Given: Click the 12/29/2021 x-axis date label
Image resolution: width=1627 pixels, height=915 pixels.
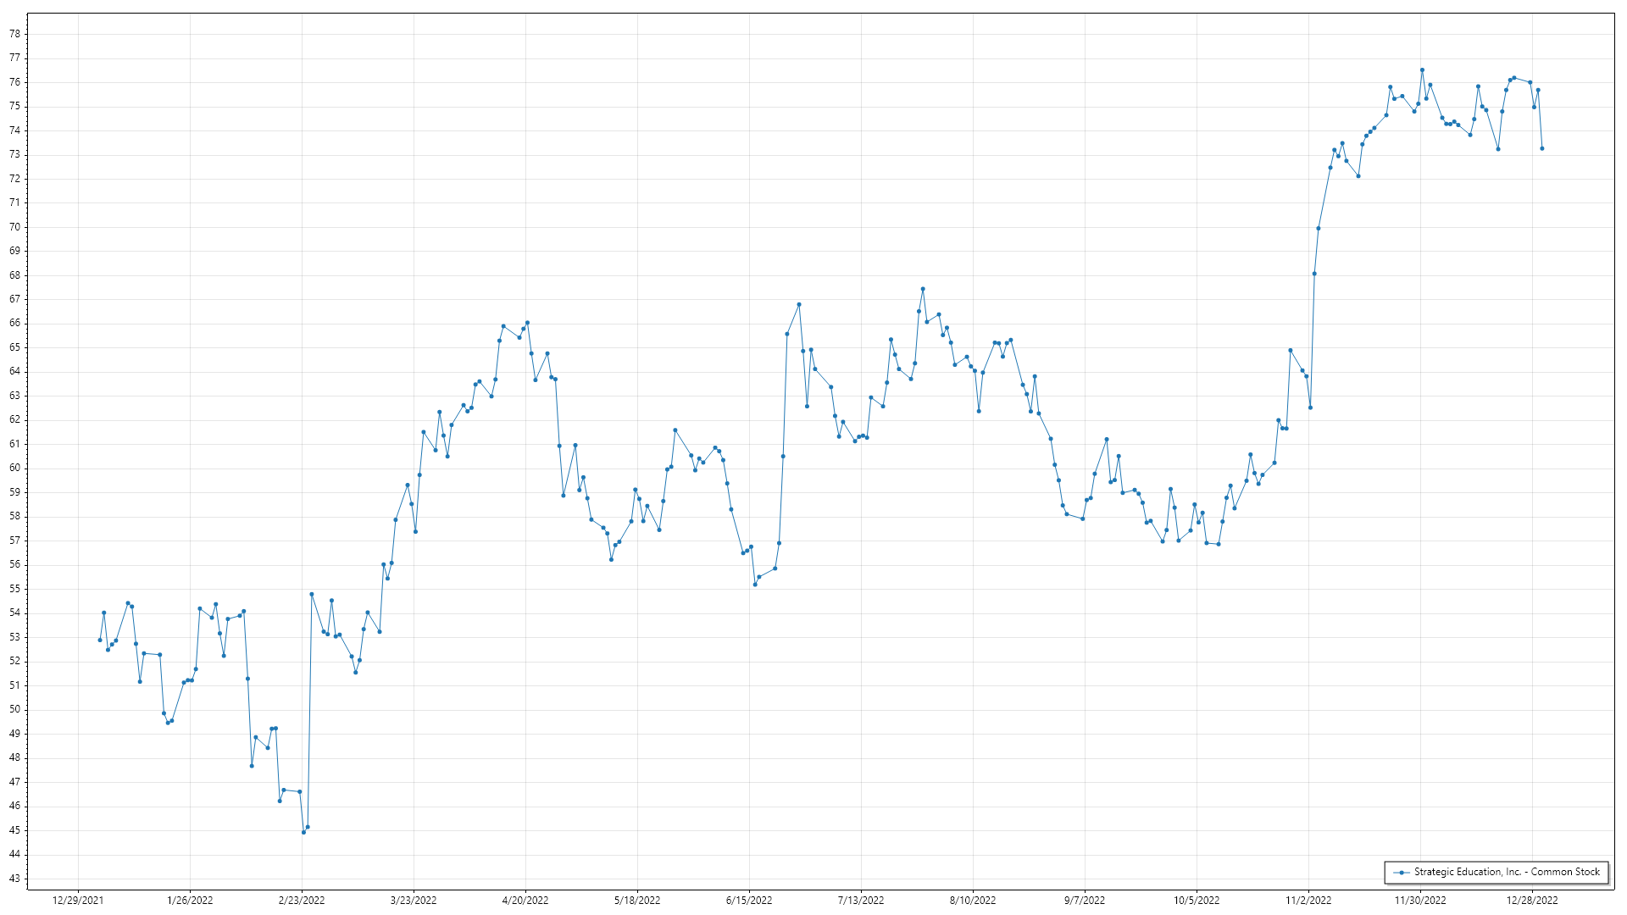Looking at the screenshot, I should [x=78, y=900].
